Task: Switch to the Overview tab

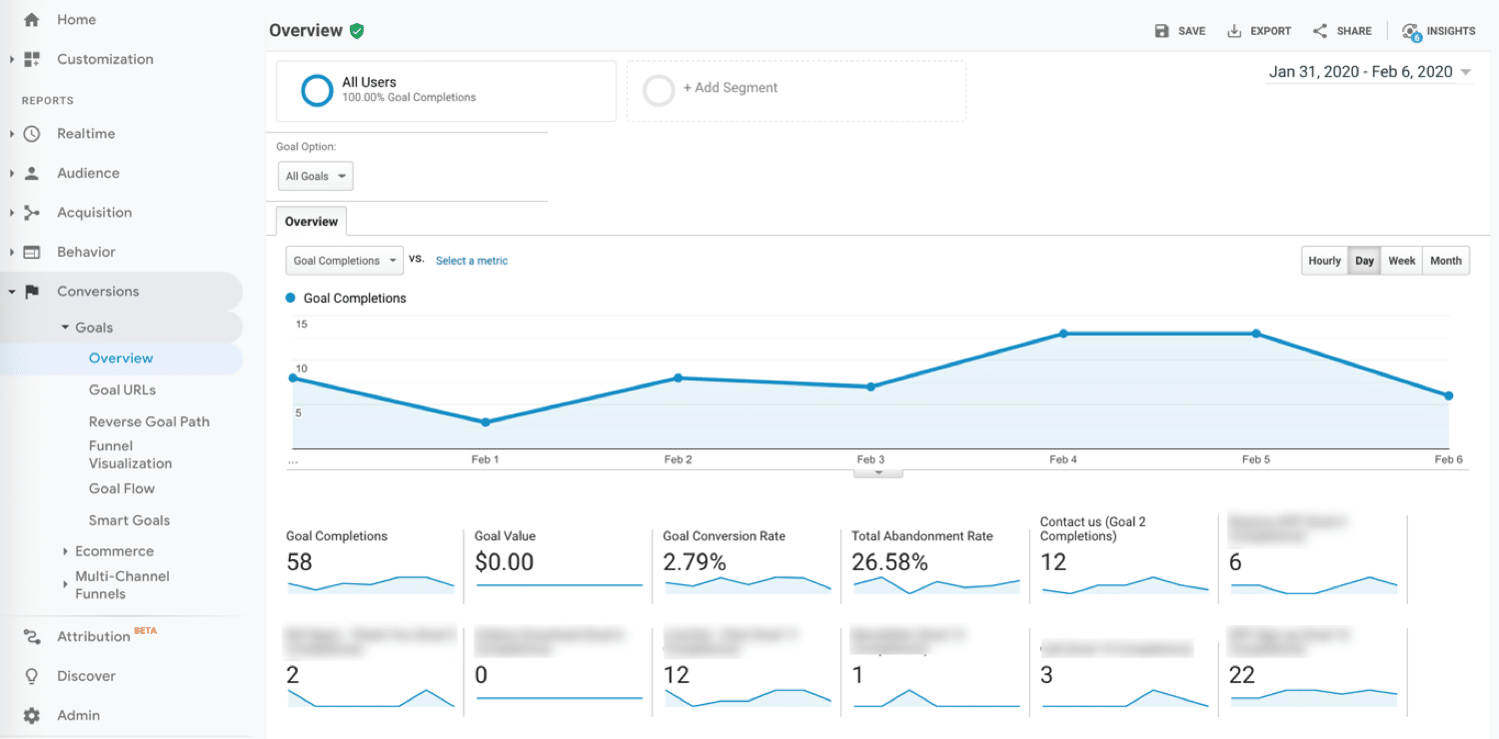Action: (311, 221)
